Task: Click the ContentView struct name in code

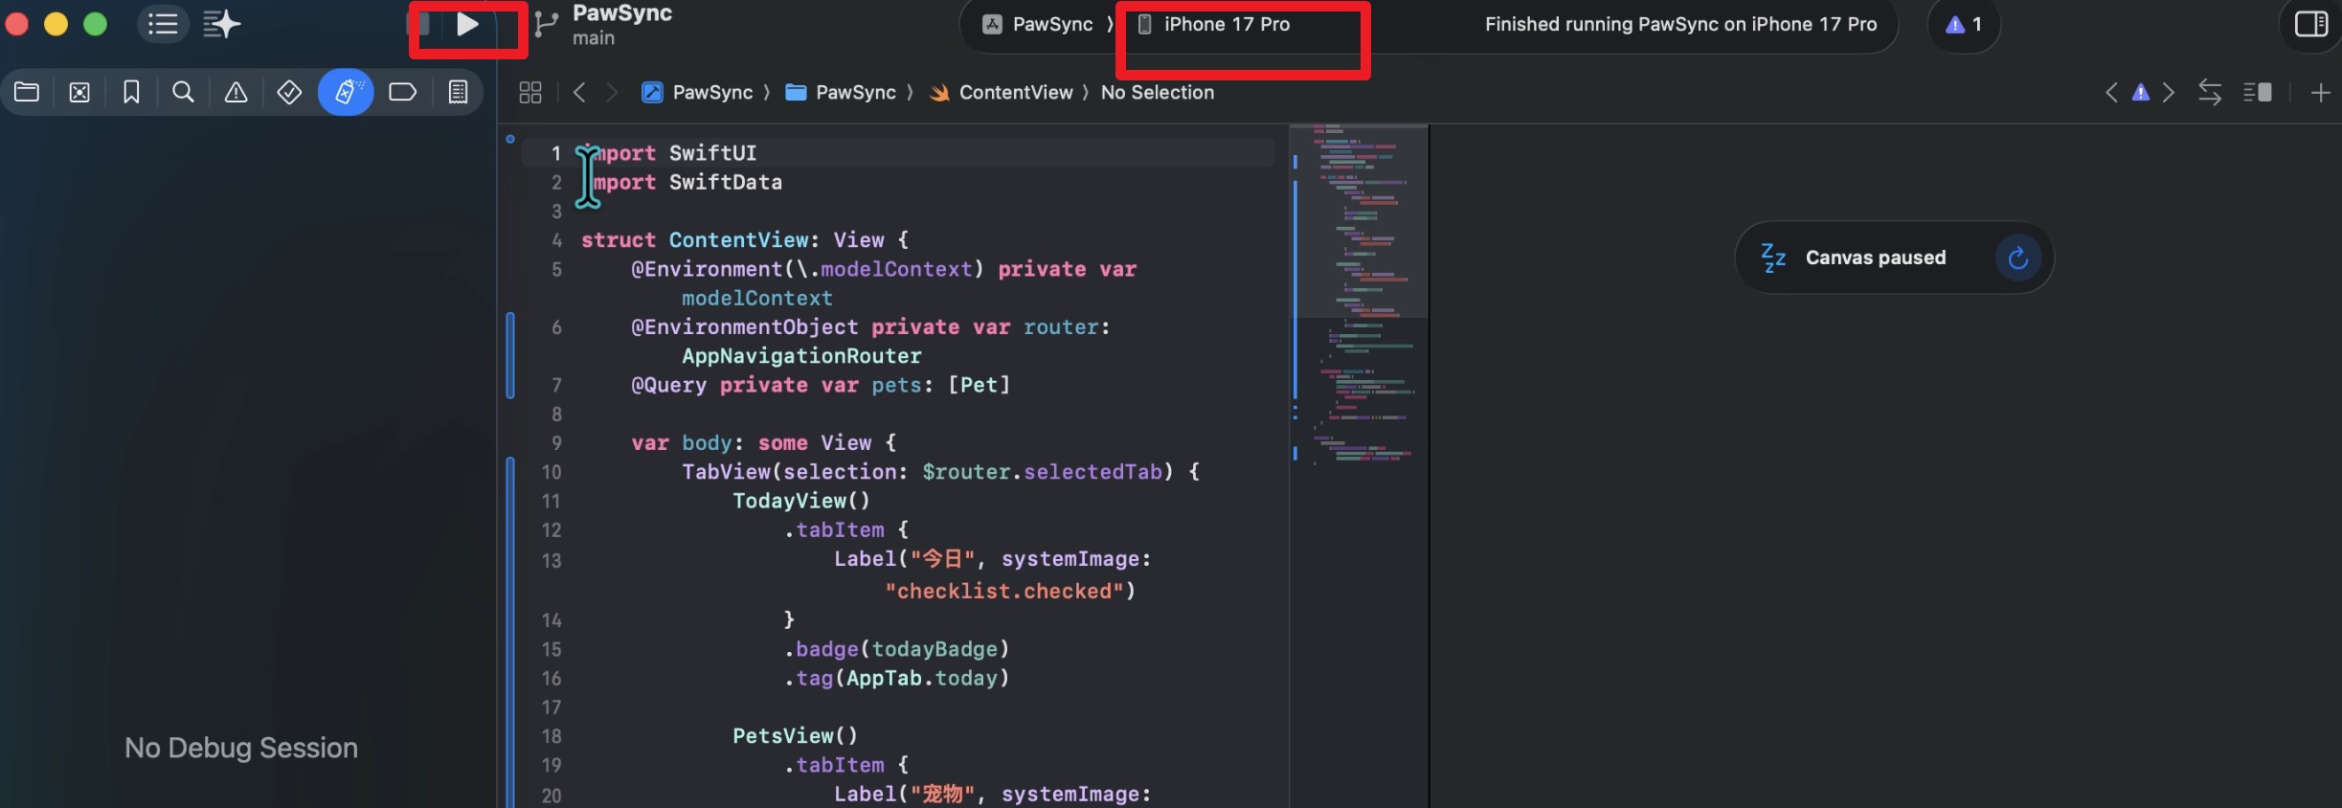Action: 738,240
